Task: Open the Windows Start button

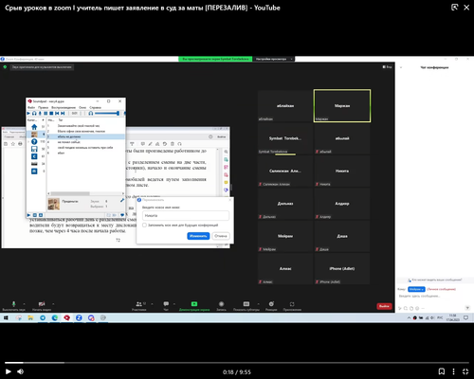Action: point(6,317)
